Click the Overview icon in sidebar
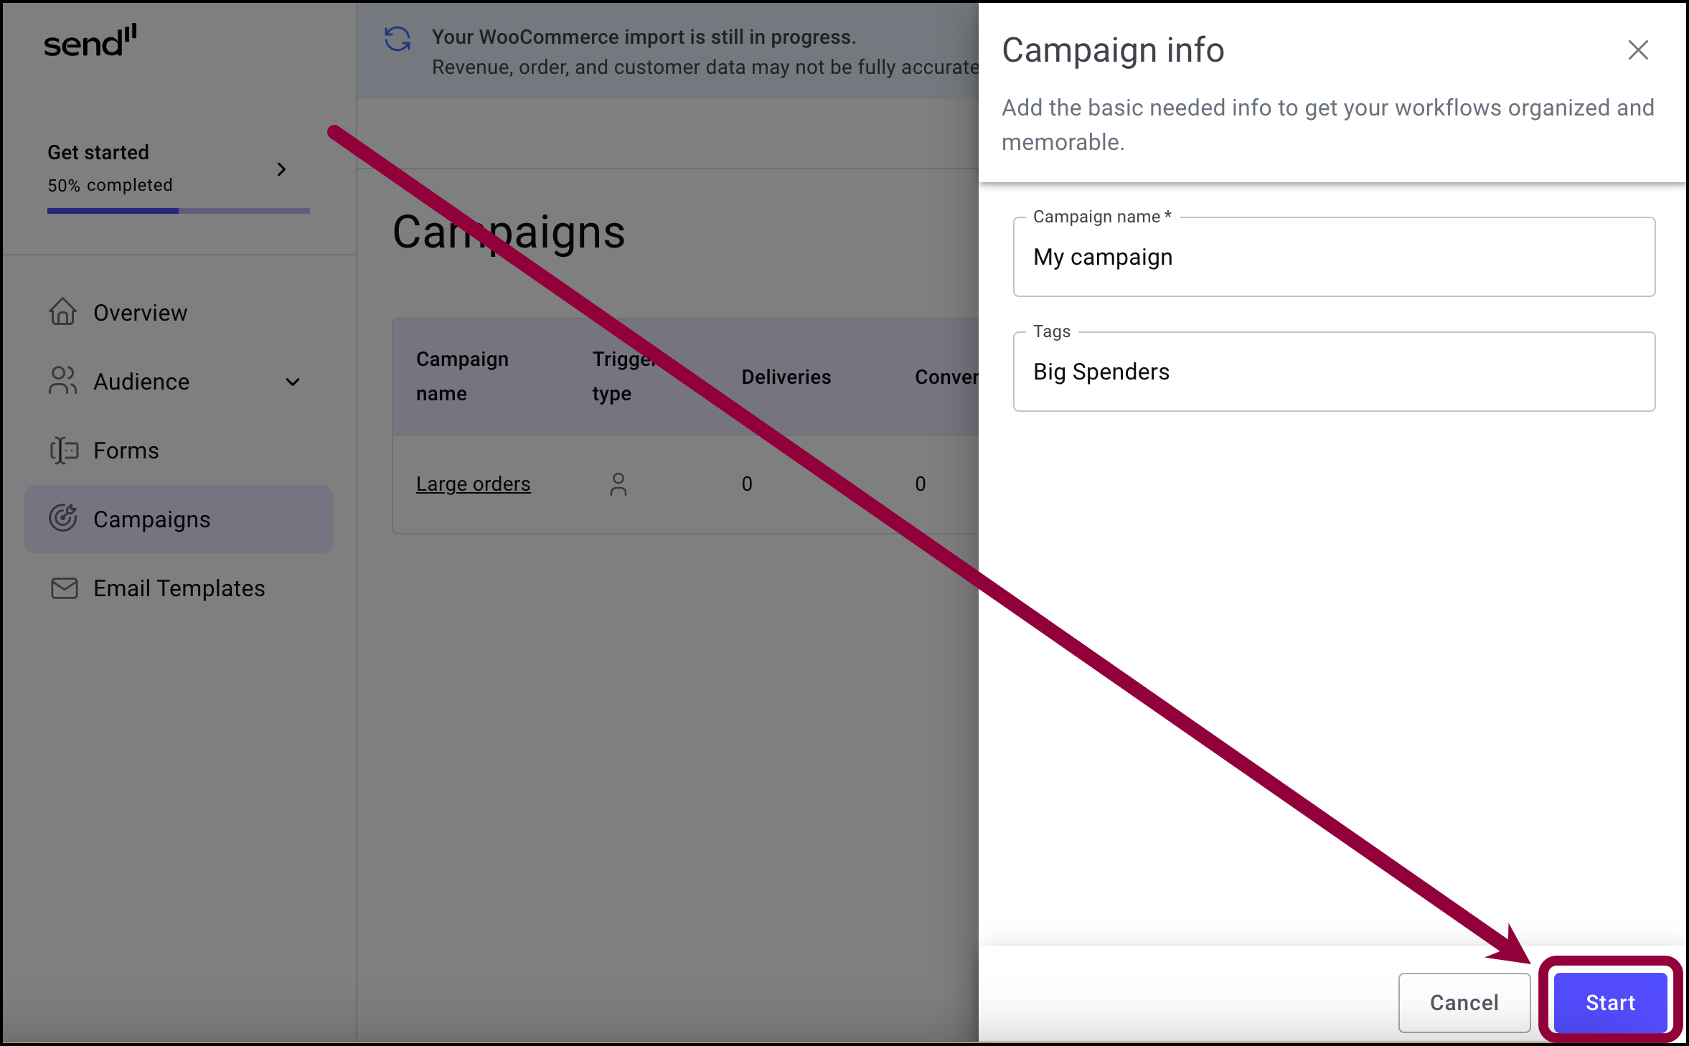This screenshot has width=1689, height=1046. pyautogui.click(x=62, y=311)
